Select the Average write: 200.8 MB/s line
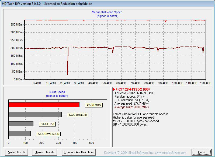This screenshot has width=215, height=157. click(x=132, y=107)
